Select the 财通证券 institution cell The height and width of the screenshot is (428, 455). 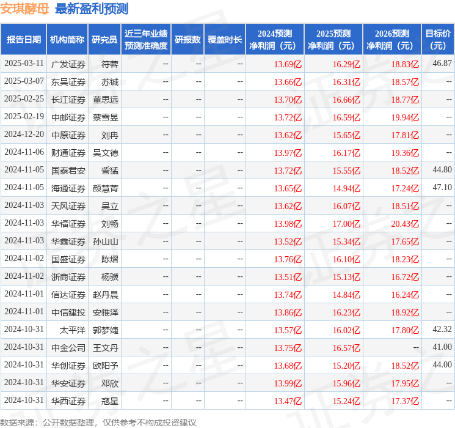pos(68,153)
